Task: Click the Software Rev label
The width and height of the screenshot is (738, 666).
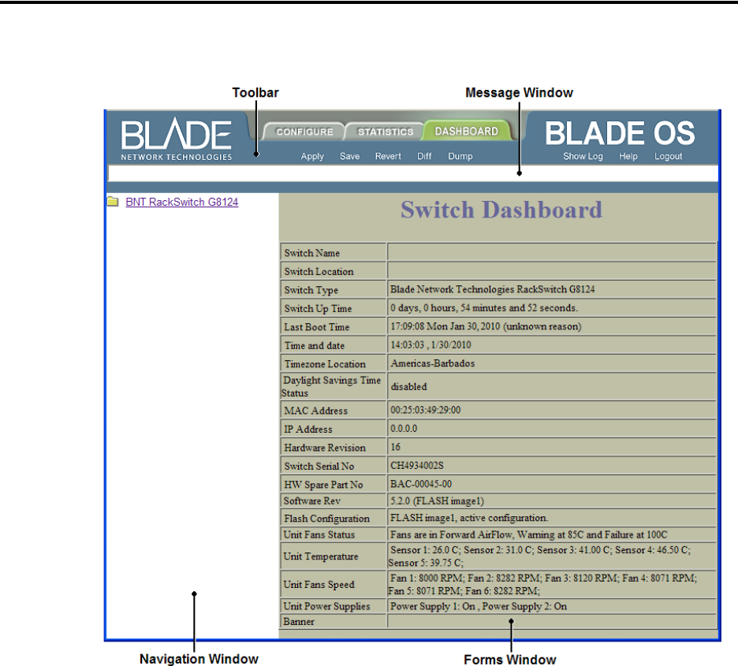Action: coord(312,501)
